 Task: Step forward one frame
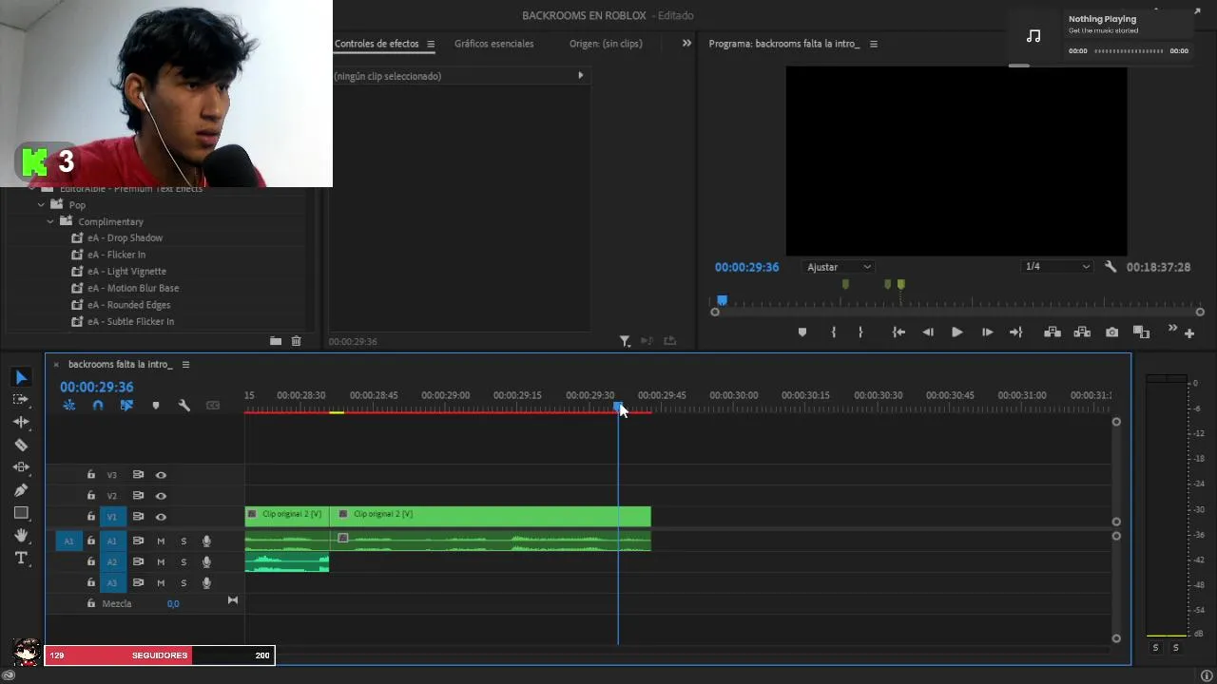click(987, 332)
